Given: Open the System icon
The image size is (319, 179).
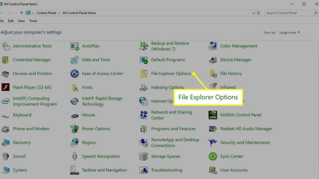Looking at the screenshot, I should click(6, 170).
